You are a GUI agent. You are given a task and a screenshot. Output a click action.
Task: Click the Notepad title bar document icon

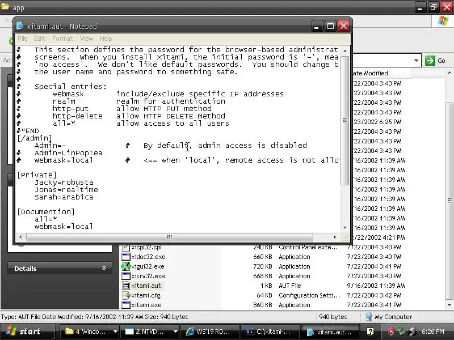coord(20,26)
